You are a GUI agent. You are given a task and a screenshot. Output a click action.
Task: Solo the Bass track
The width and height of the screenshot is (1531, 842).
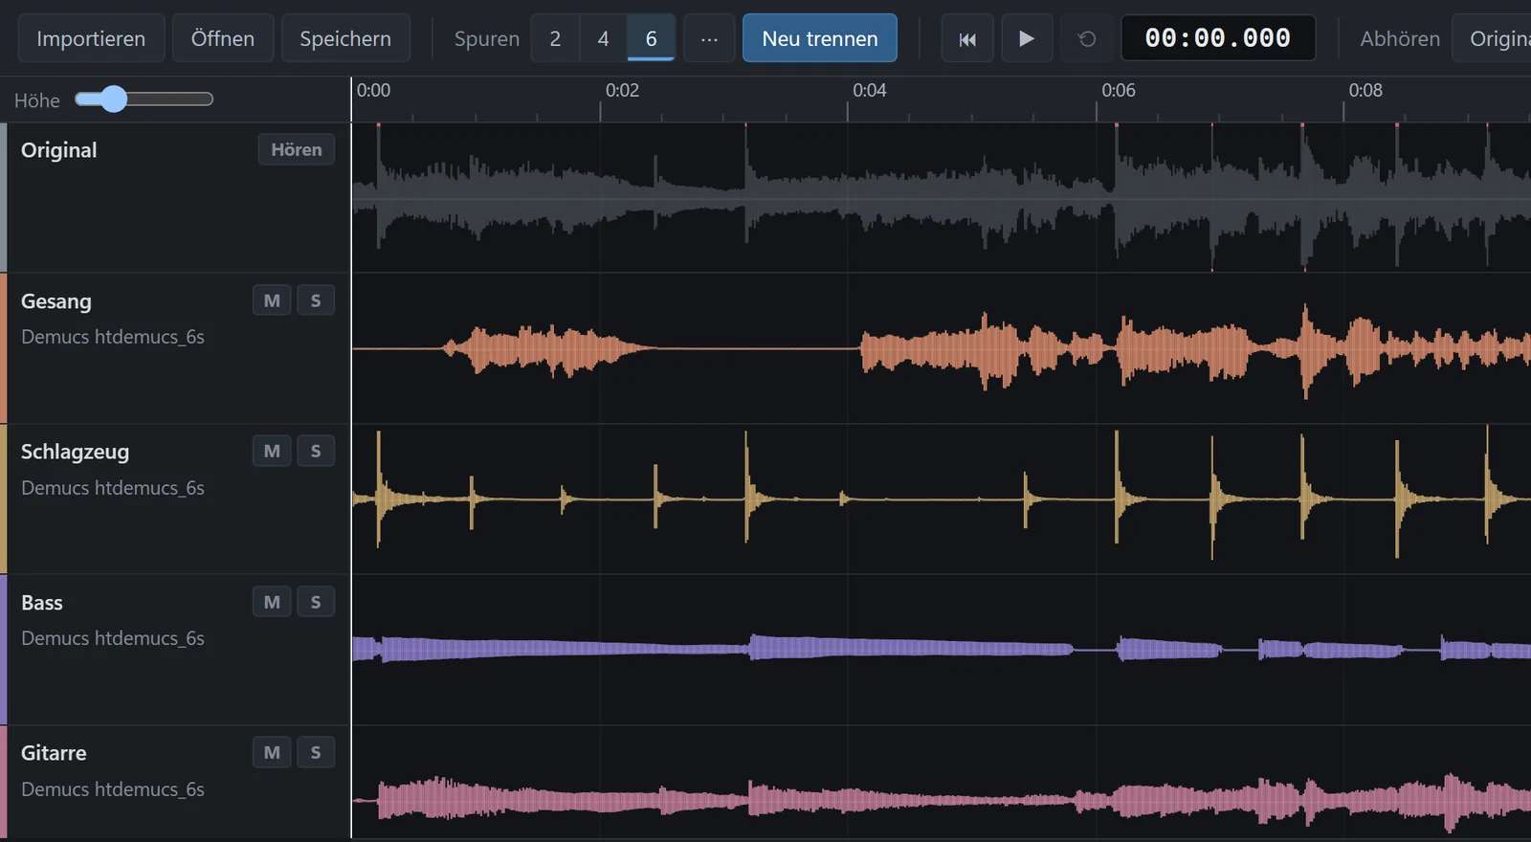[x=316, y=602]
